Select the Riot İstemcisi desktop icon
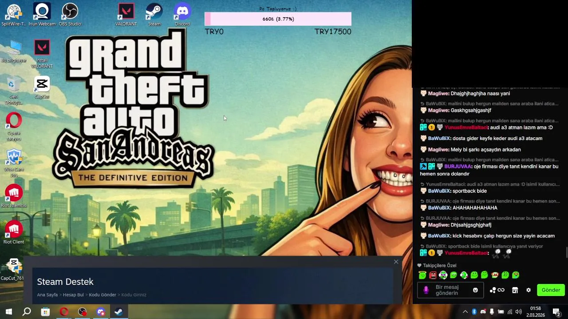 coord(14,196)
